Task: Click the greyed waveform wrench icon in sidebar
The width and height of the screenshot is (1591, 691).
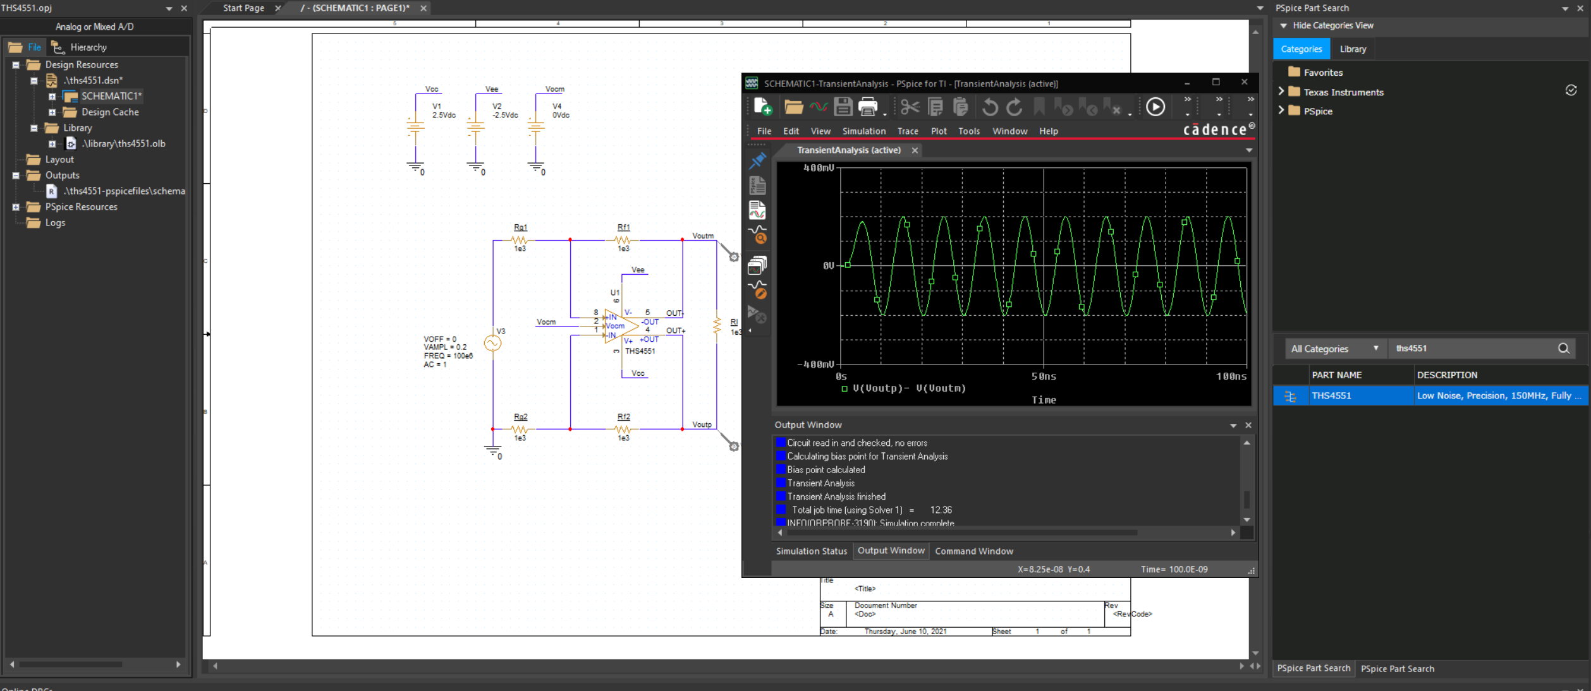Action: click(757, 314)
